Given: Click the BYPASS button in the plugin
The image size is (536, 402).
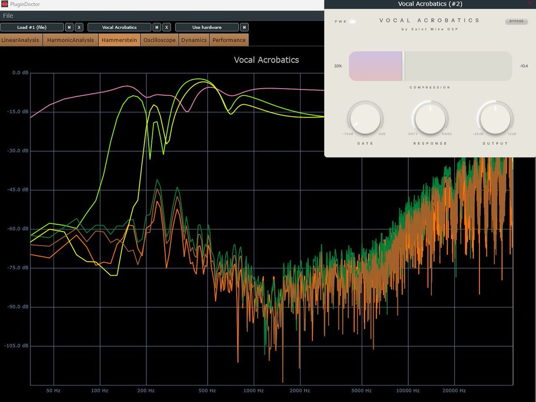Looking at the screenshot, I should [x=516, y=21].
